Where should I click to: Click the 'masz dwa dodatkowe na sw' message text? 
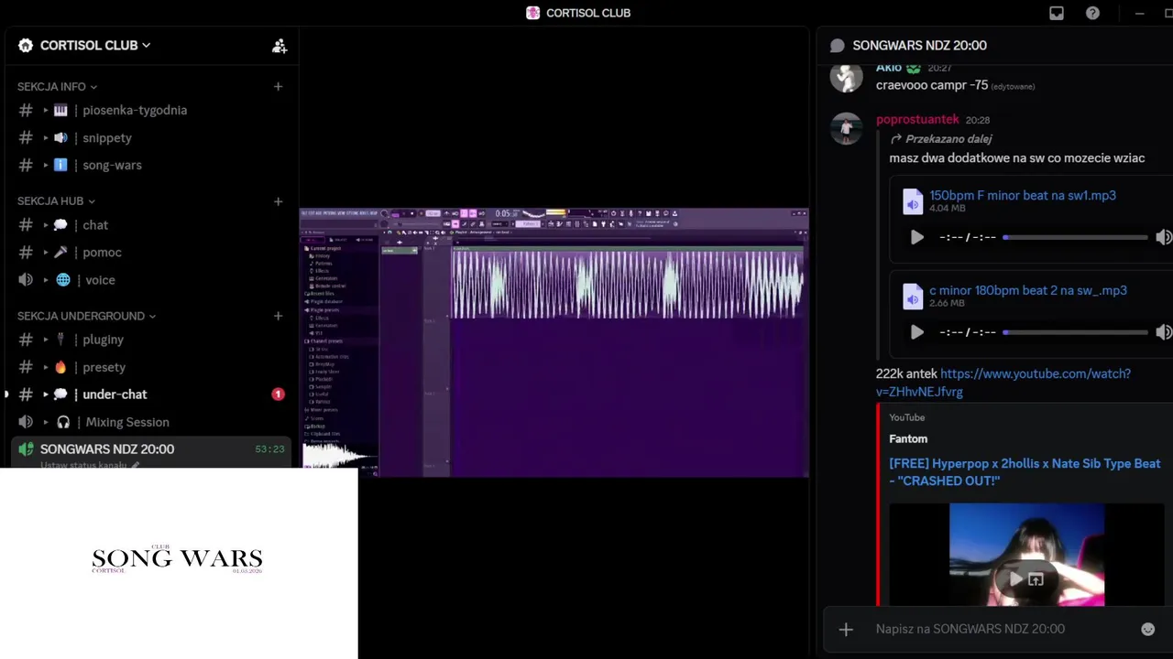[1016, 158]
